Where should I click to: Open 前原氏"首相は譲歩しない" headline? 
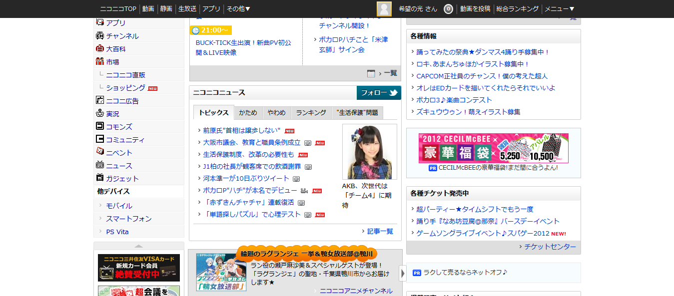pos(242,130)
